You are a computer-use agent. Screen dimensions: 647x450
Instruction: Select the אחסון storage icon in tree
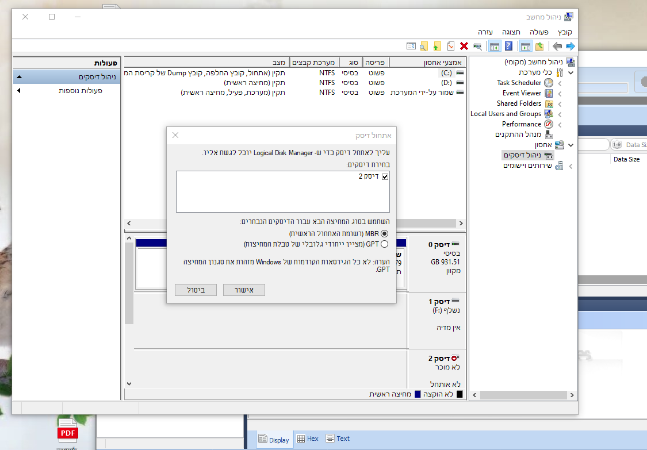pyautogui.click(x=559, y=145)
